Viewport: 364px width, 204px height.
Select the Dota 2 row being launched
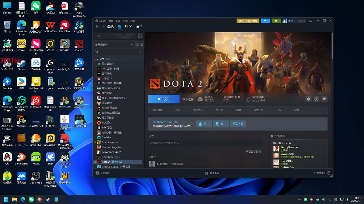click(x=118, y=162)
